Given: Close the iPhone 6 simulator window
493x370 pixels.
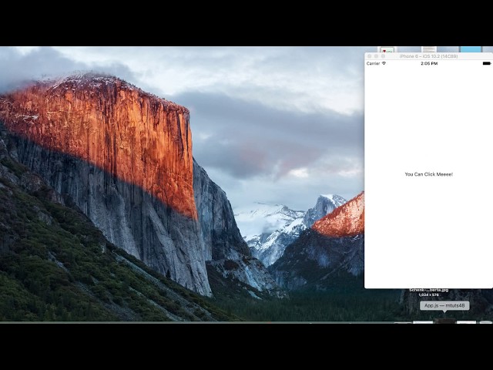Looking at the screenshot, I should (370, 56).
